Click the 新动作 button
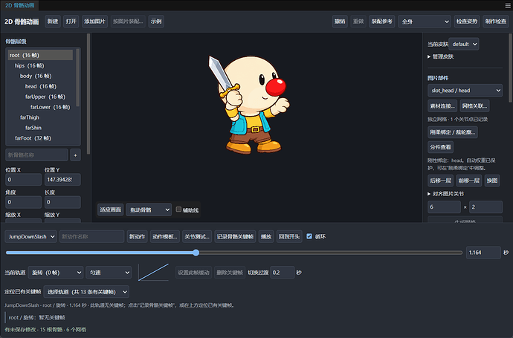 137,236
